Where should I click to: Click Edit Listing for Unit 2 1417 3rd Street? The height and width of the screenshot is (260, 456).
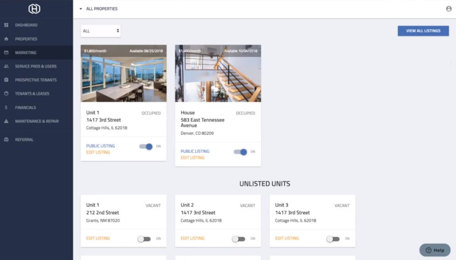click(192, 238)
